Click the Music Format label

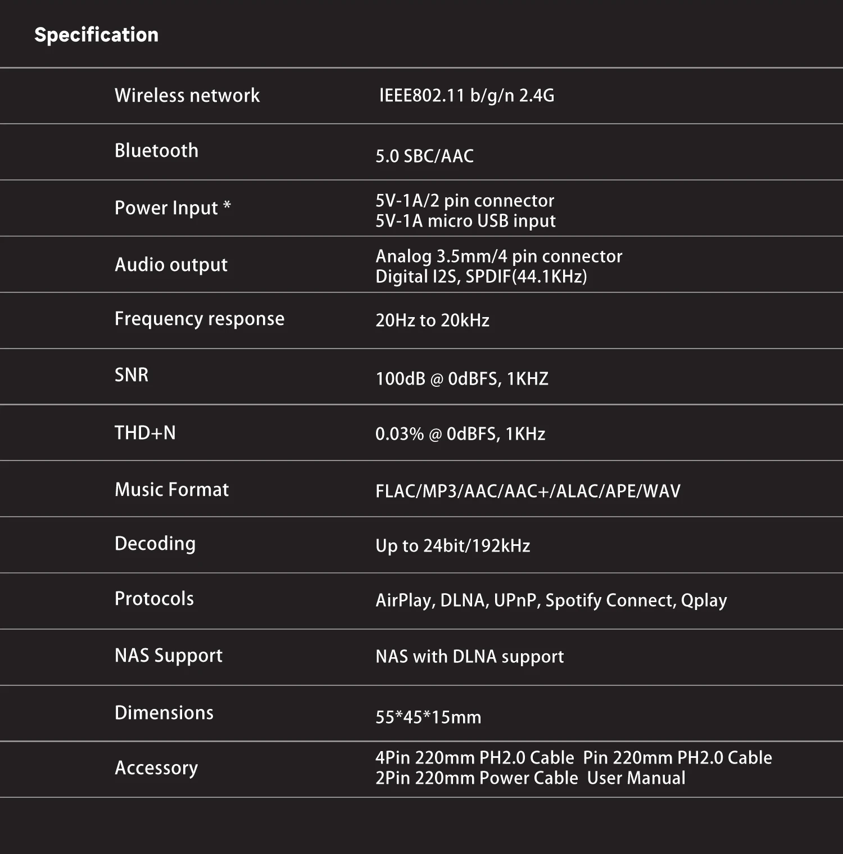(171, 490)
